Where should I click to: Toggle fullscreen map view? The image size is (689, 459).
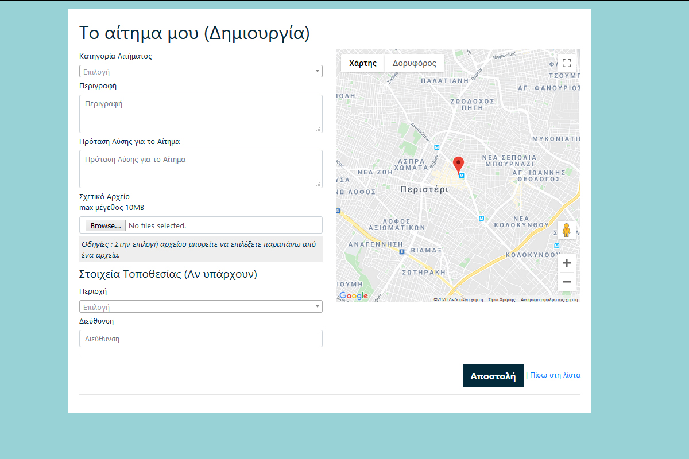click(x=566, y=63)
